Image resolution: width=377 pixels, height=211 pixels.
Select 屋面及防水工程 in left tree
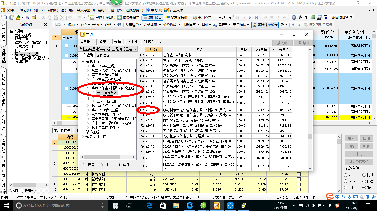point(26,54)
